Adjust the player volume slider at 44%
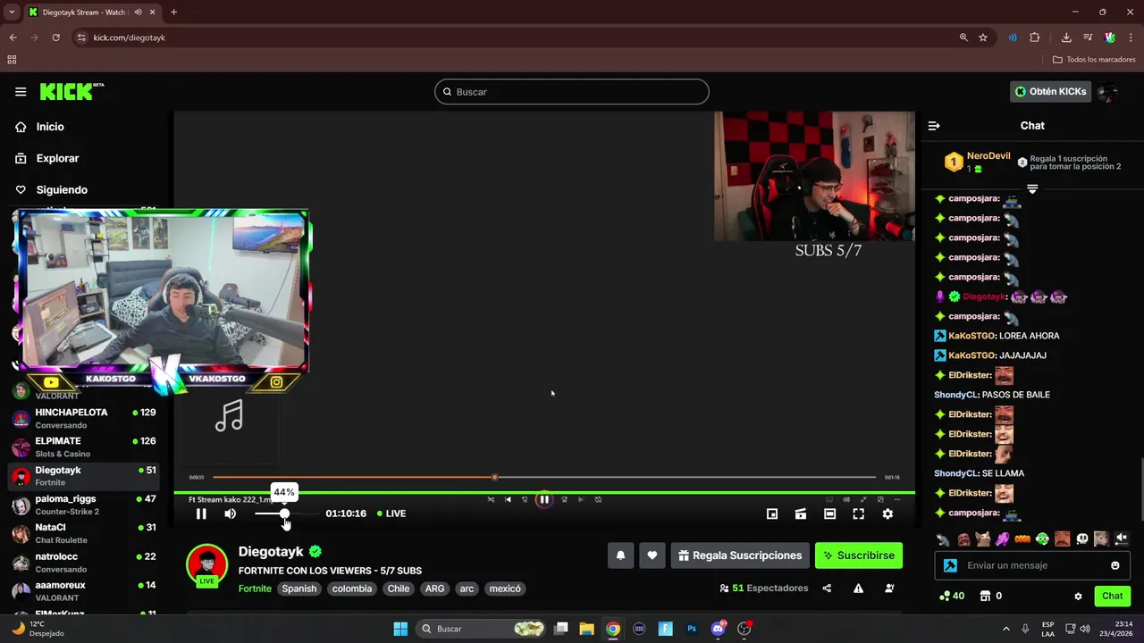The image size is (1144, 643). 284,514
